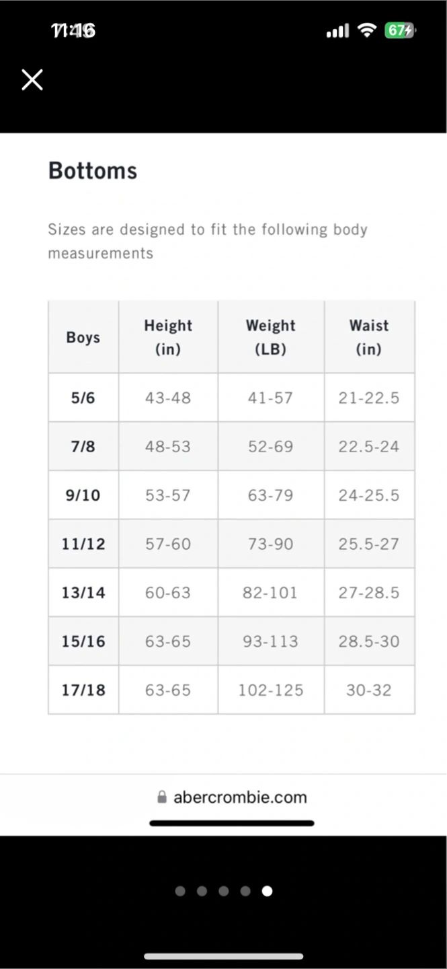Tap the cellular signal bars icon
The image size is (447, 969).
(x=337, y=31)
